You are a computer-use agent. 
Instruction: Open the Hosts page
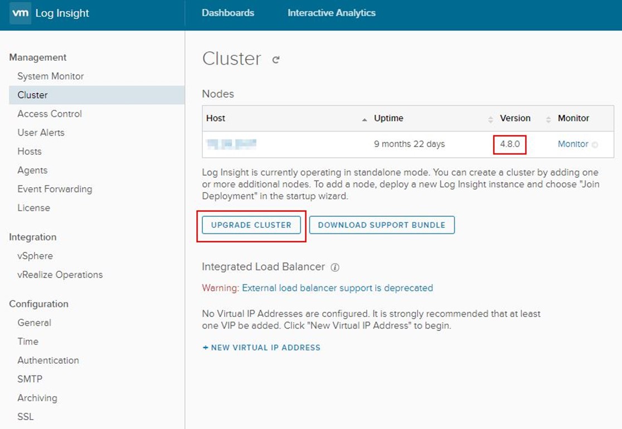[30, 152]
